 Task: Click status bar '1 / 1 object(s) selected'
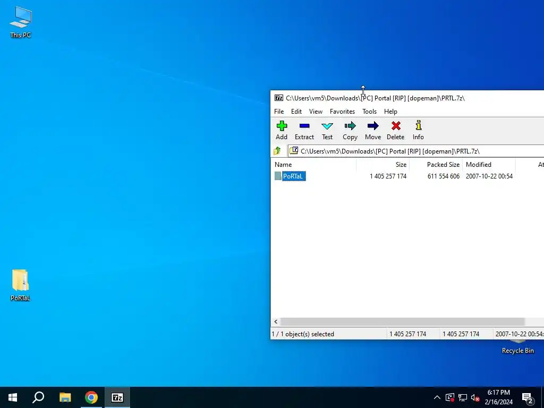point(303,334)
